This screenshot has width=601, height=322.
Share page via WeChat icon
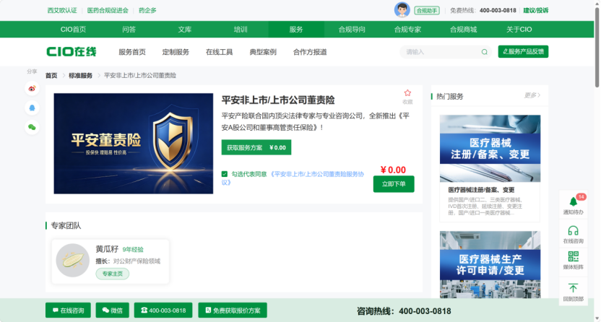[33, 127]
